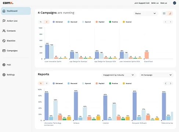Click the 'Reports' section heading
179x132 pixels.
pyautogui.click(x=43, y=74)
